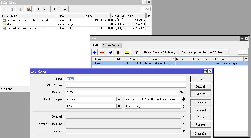
Task: Expand the Kernel field arrow
Action: pos(183,116)
